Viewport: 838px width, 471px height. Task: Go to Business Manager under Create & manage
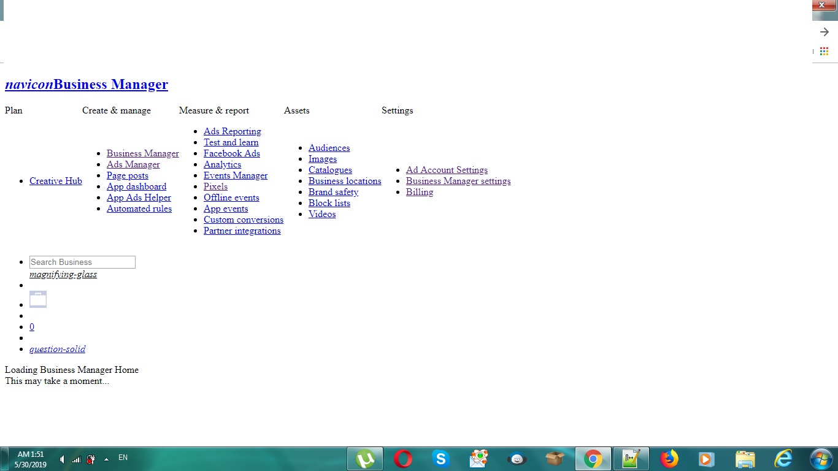pyautogui.click(x=143, y=153)
